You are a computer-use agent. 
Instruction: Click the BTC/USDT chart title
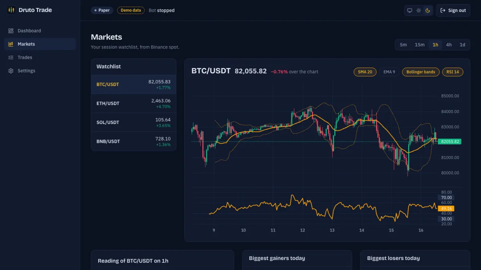tap(211, 71)
